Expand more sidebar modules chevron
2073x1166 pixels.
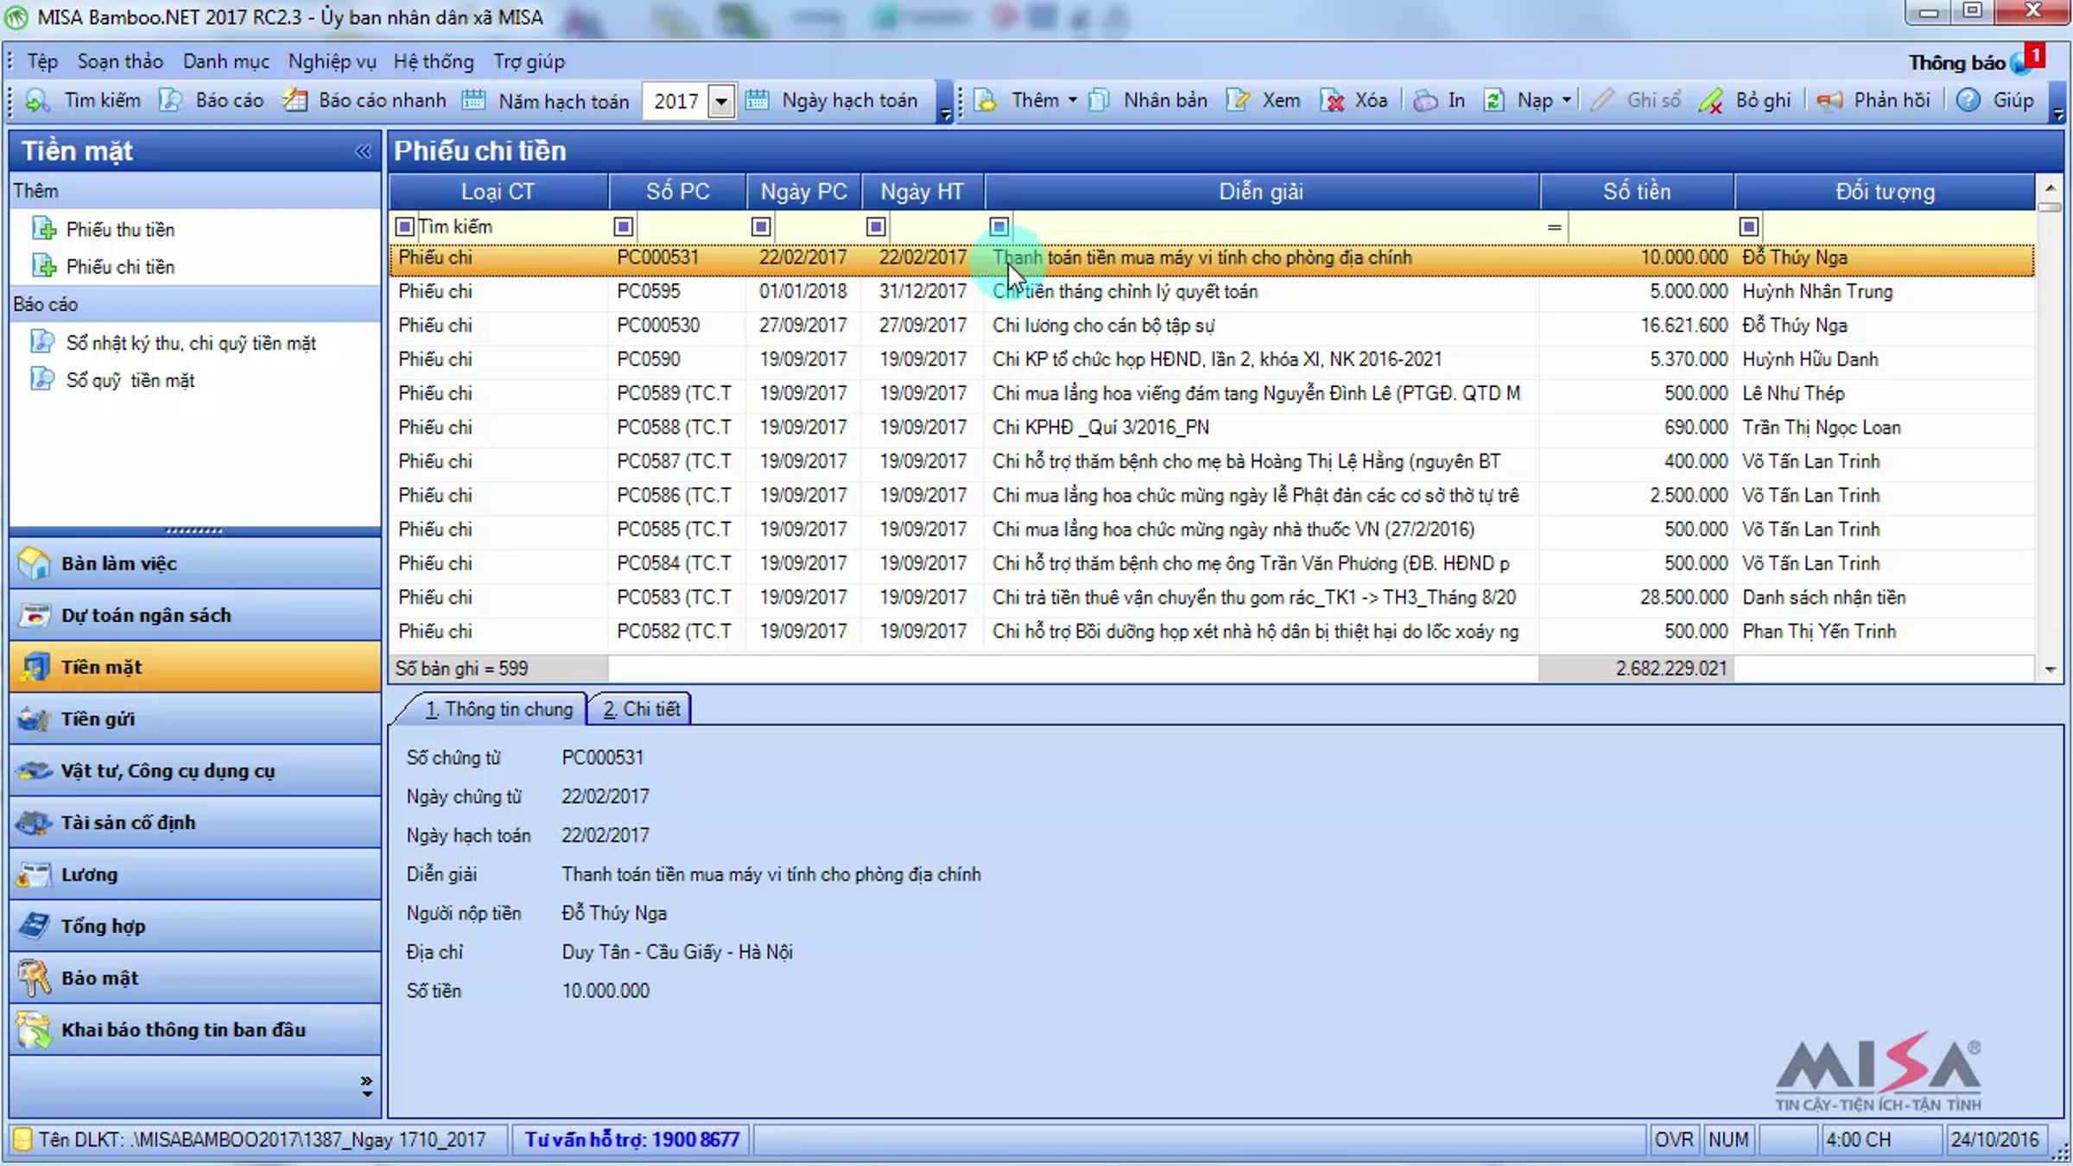click(366, 1086)
